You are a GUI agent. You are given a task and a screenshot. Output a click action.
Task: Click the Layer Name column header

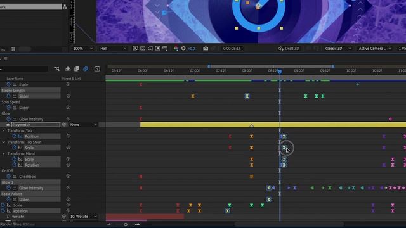pos(15,79)
